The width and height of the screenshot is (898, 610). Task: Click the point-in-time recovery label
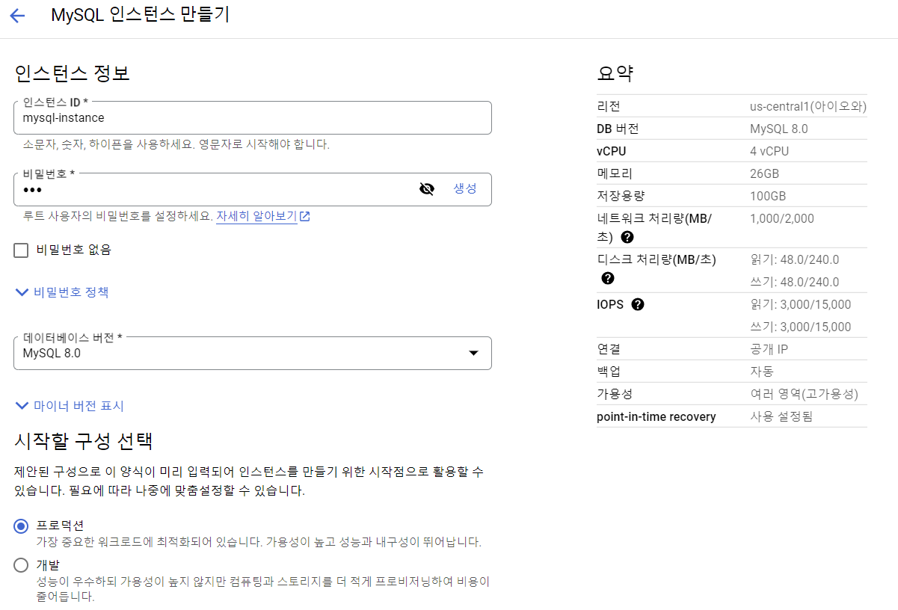point(656,416)
